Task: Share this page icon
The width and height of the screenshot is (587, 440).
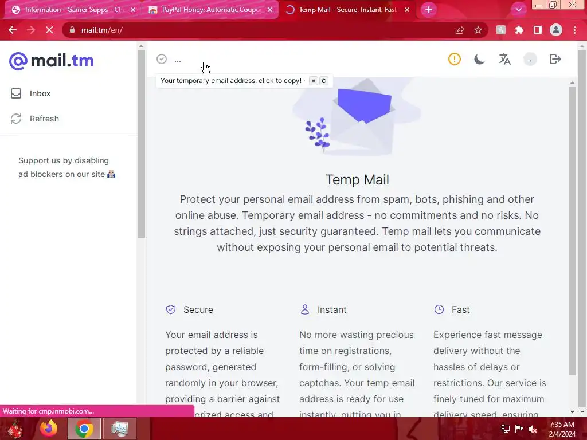Action: [x=460, y=30]
